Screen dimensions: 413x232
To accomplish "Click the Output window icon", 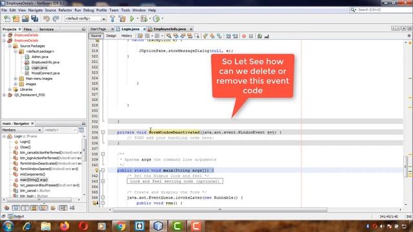I will [x=10, y=217].
